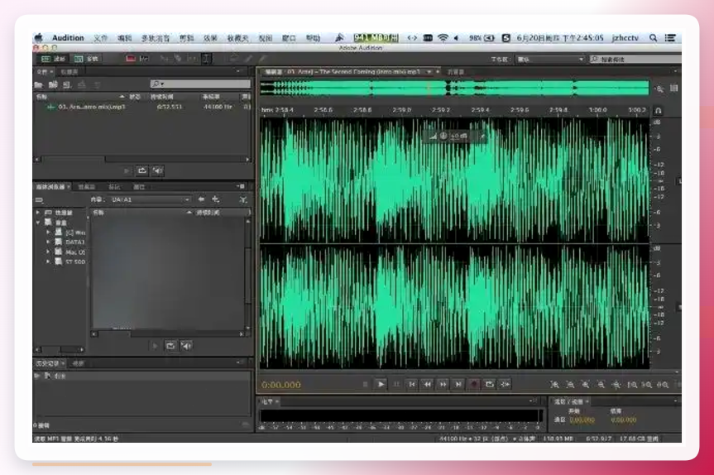The width and height of the screenshot is (714, 475).
Task: Click the new file icon in Files panel
Action: pos(67,84)
